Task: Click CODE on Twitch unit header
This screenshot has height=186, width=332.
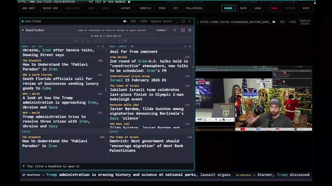Action: click(x=292, y=22)
